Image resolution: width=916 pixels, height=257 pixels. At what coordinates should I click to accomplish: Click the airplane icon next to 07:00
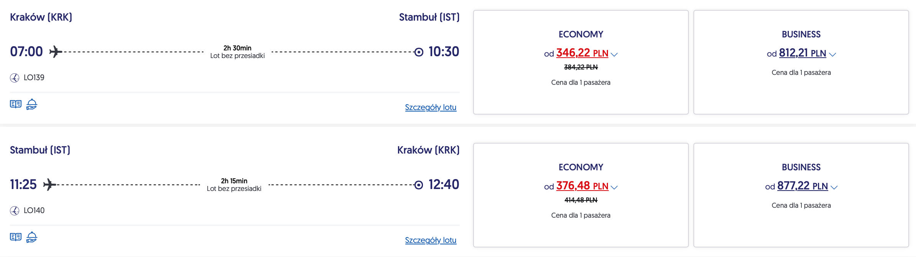[56, 52]
